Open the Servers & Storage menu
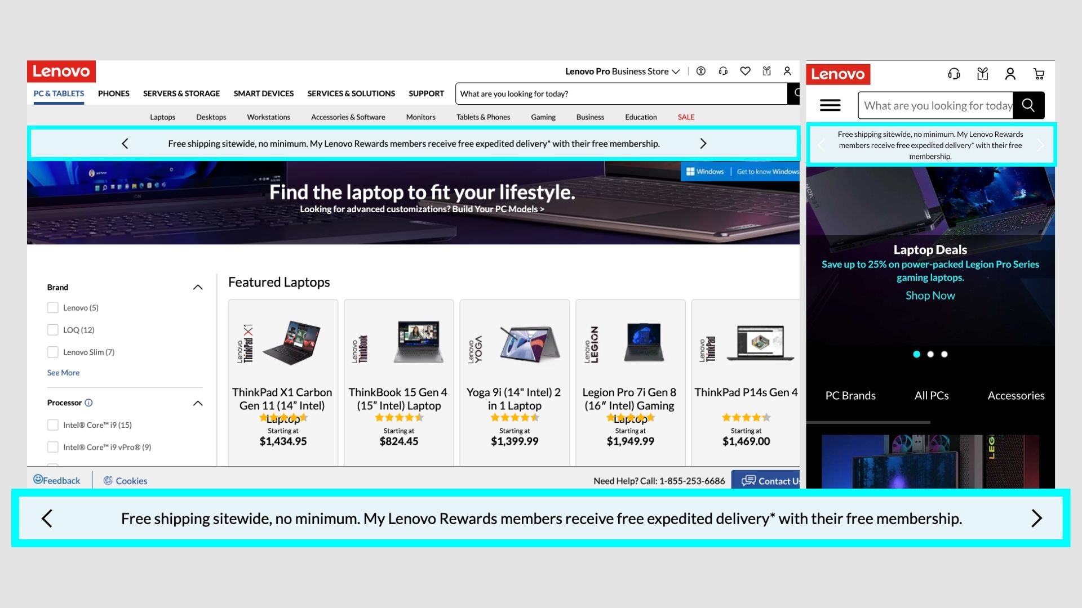Screen dimensions: 1082x608 (x=181, y=93)
